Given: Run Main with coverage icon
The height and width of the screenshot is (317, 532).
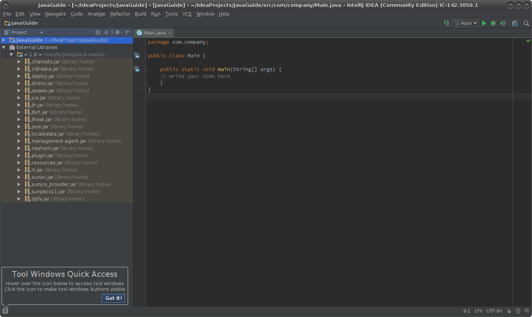Looking at the screenshot, I should click(503, 23).
